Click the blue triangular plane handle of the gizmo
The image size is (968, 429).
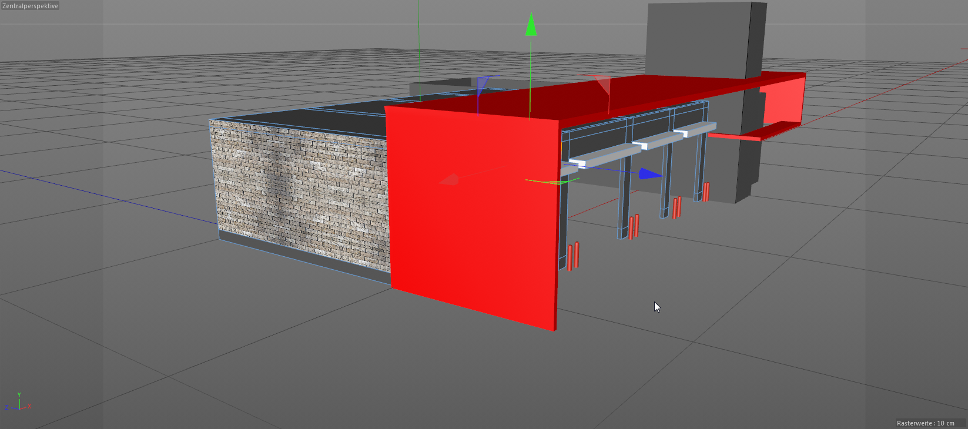coord(483,86)
